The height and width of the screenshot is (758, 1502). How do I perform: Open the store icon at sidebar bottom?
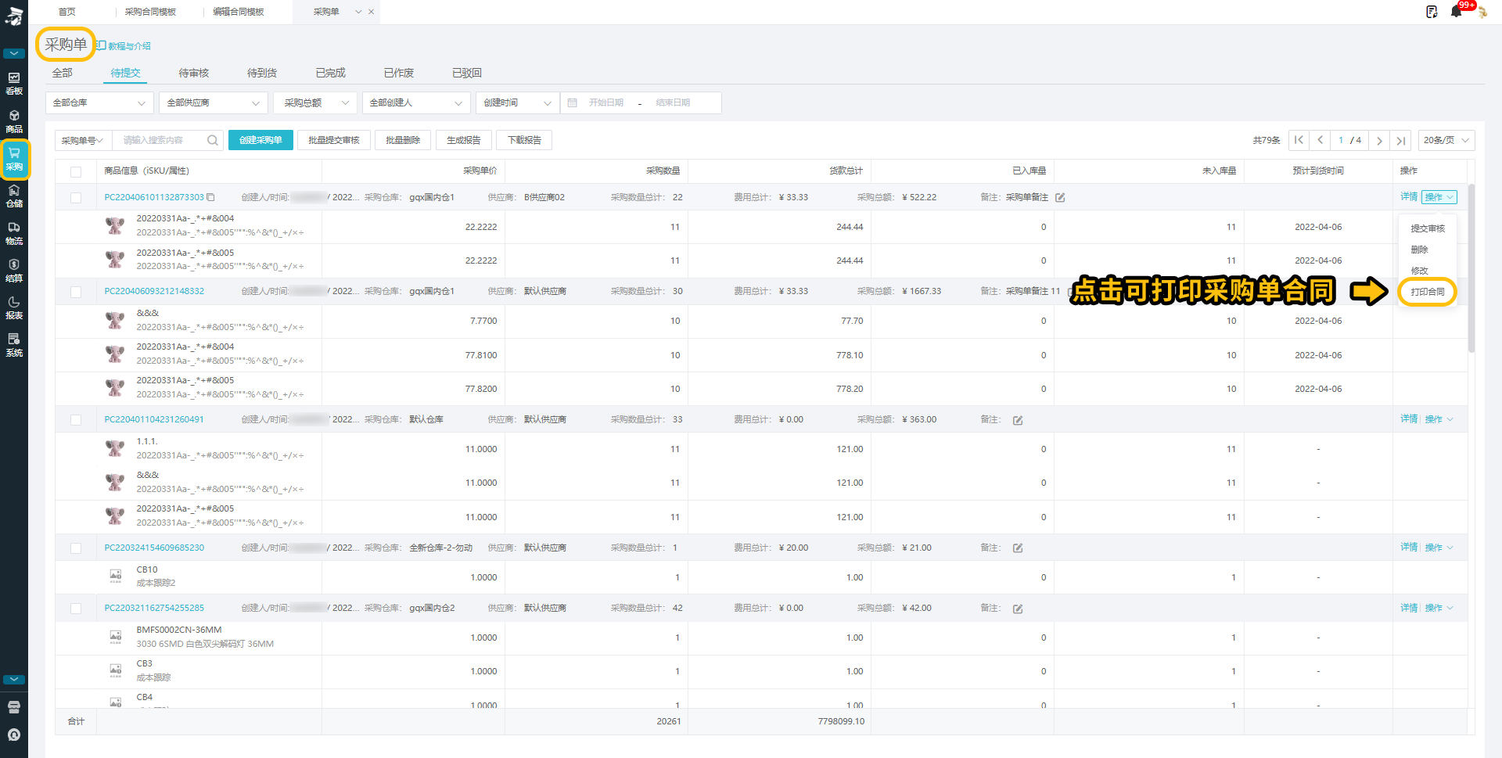(x=14, y=707)
